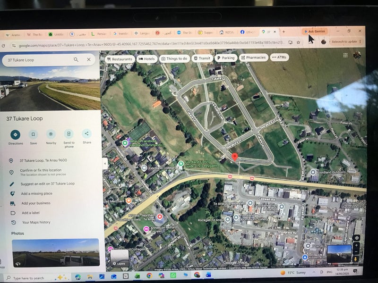Click Suggest an edit on 37 Tukare Loop

48,183
